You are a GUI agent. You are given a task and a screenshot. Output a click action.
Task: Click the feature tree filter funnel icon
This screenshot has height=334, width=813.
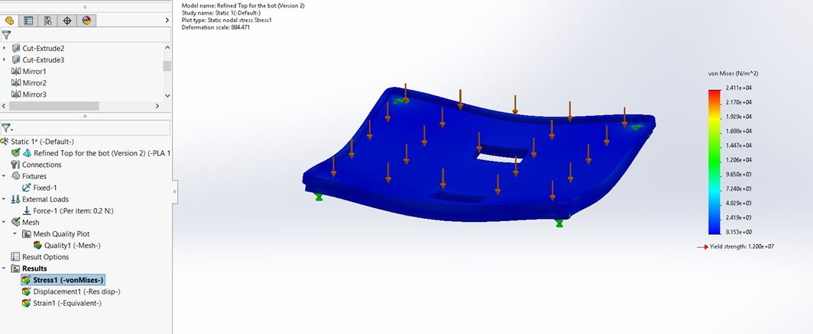(x=6, y=34)
